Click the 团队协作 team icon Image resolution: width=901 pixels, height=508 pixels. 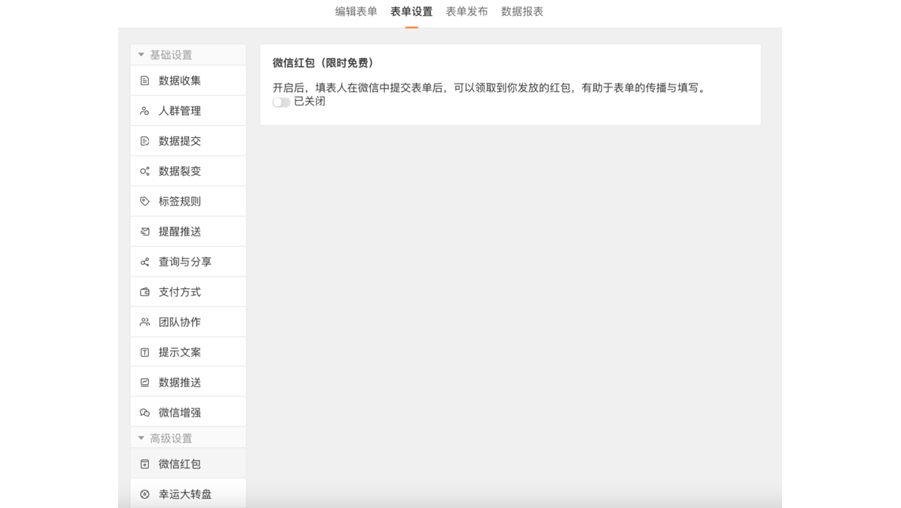tap(145, 322)
